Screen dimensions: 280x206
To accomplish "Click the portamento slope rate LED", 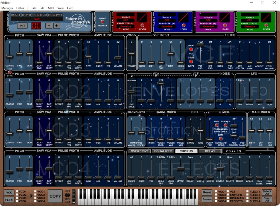I will [x=217, y=125].
